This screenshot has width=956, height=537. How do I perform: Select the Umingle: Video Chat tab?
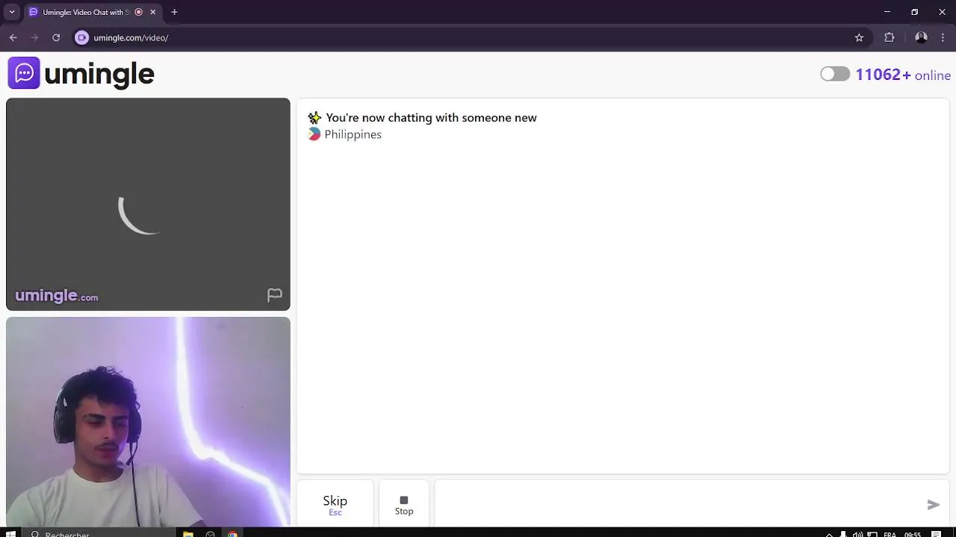pos(92,12)
